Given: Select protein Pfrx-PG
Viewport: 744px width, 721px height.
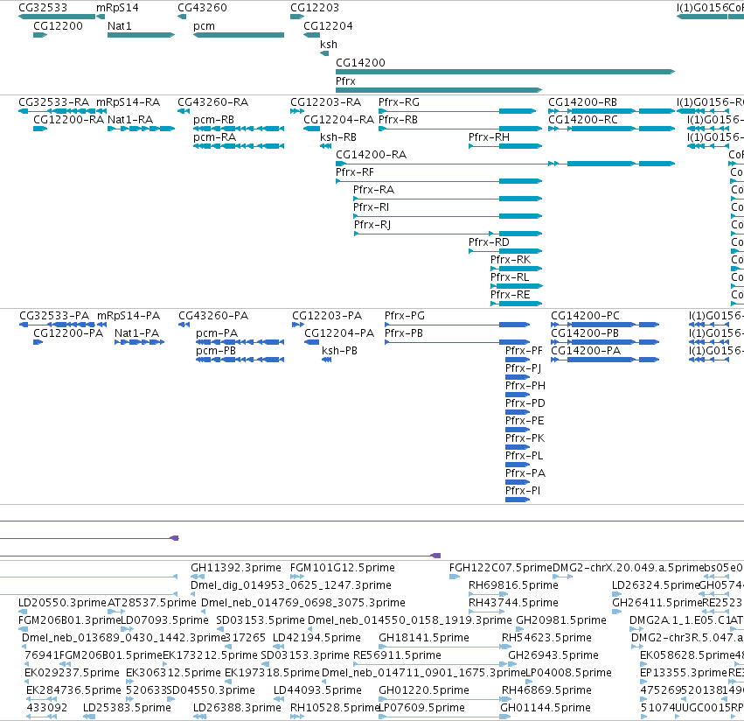Looking at the screenshot, I should (x=457, y=325).
